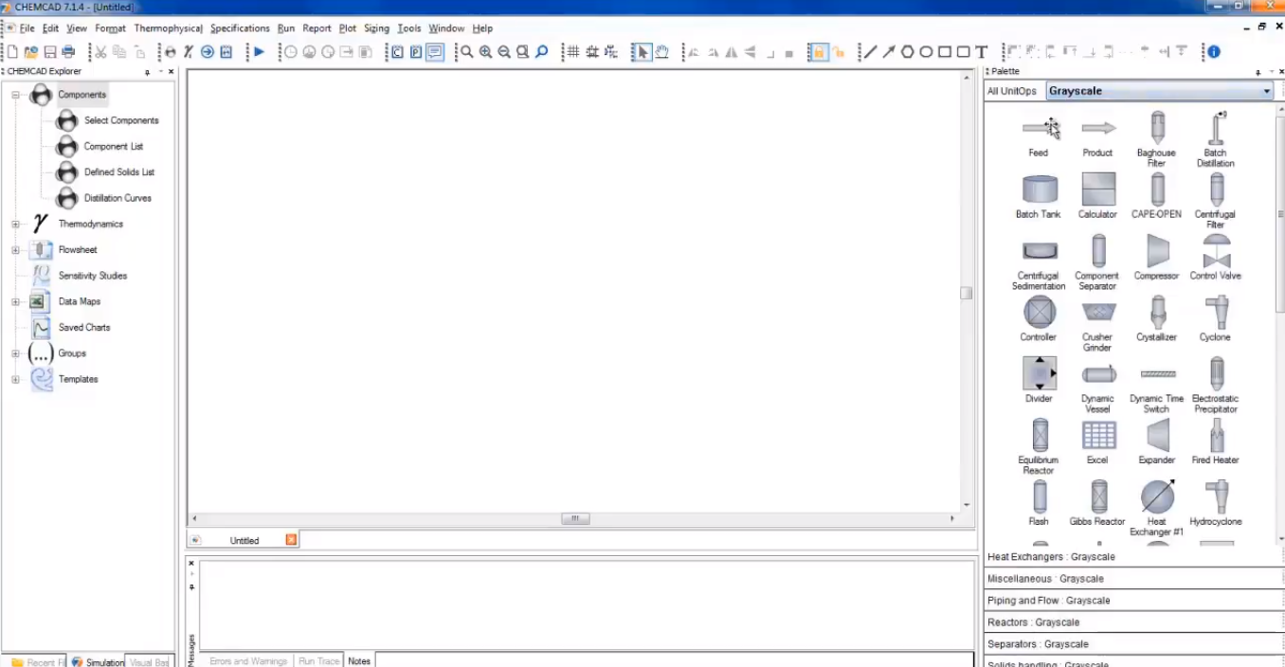Expand Heat Exchangers : Grayscale palette group
The image size is (1285, 667).
pyautogui.click(x=1133, y=557)
